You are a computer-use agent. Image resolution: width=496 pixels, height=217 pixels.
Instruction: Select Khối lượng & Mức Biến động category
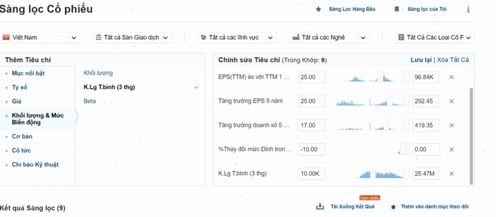coord(38,119)
